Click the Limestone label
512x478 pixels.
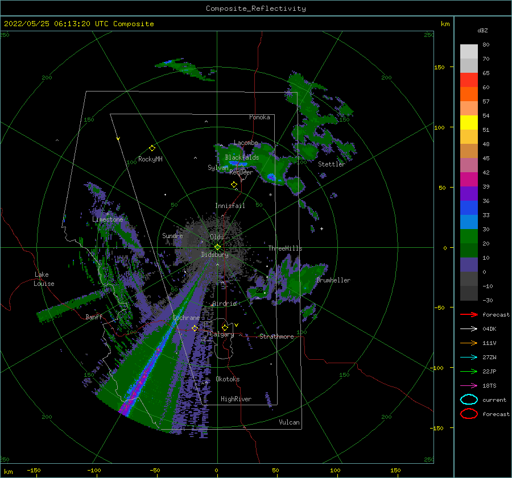click(x=108, y=219)
